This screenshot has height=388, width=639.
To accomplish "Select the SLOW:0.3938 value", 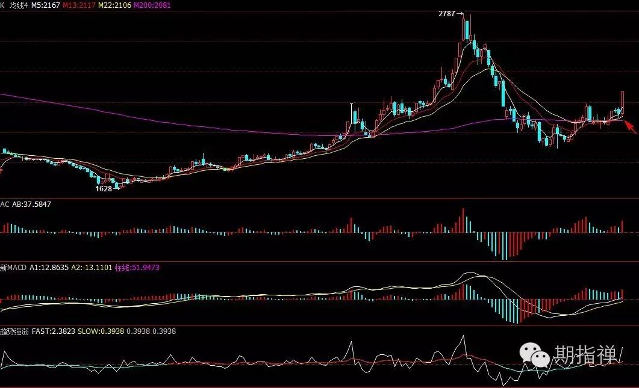I will coord(101,331).
